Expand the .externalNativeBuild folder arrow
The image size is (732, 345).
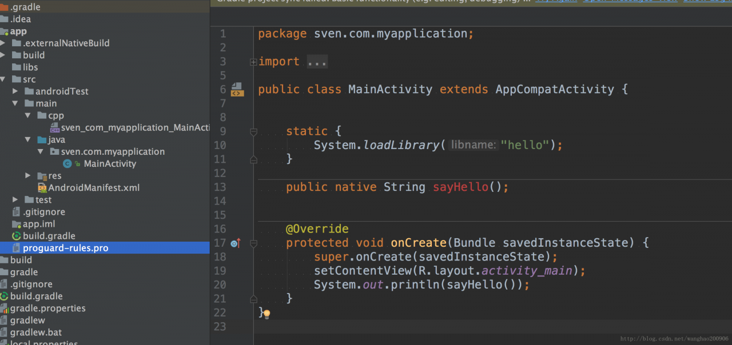tap(3, 43)
